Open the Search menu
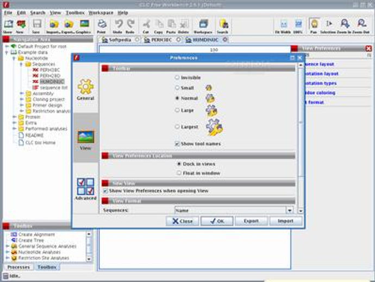The image size is (375, 282). (37, 13)
